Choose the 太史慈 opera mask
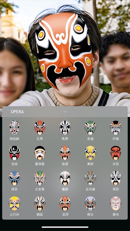 (x=40, y=178)
